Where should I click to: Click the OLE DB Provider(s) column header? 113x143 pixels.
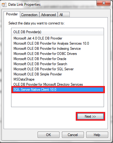click(57, 32)
